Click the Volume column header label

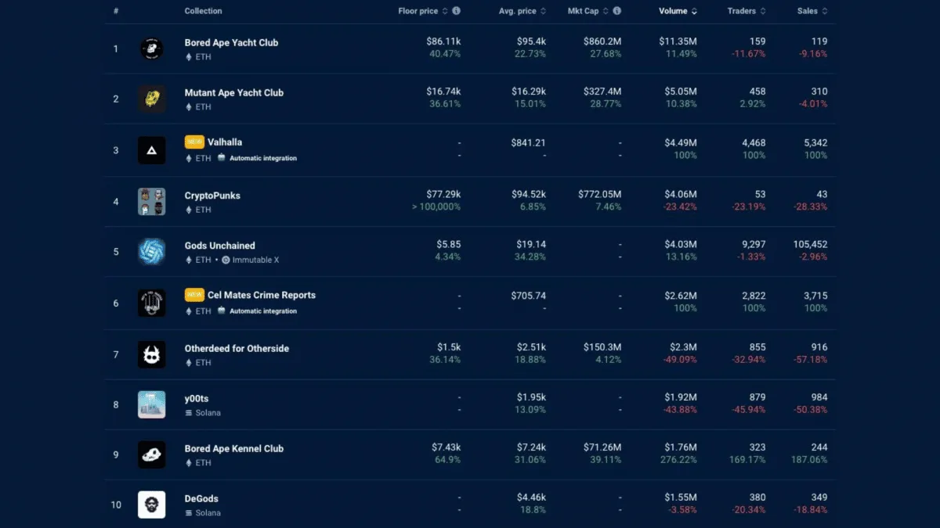point(673,11)
